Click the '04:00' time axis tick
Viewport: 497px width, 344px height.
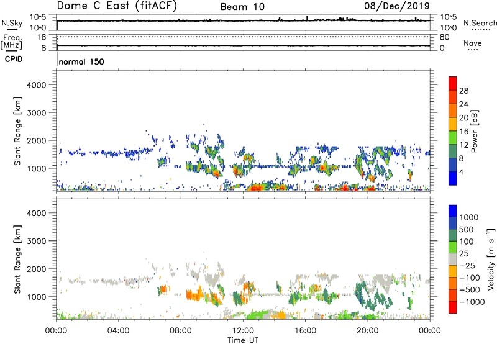118,331
